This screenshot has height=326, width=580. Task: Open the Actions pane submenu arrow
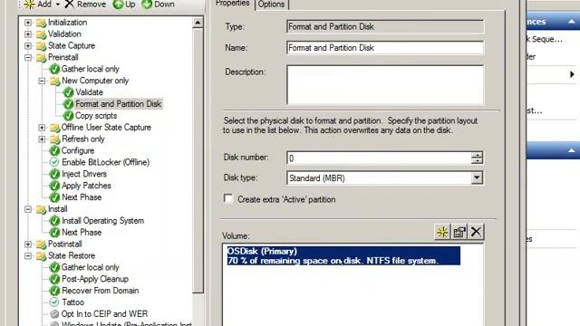[x=572, y=74]
